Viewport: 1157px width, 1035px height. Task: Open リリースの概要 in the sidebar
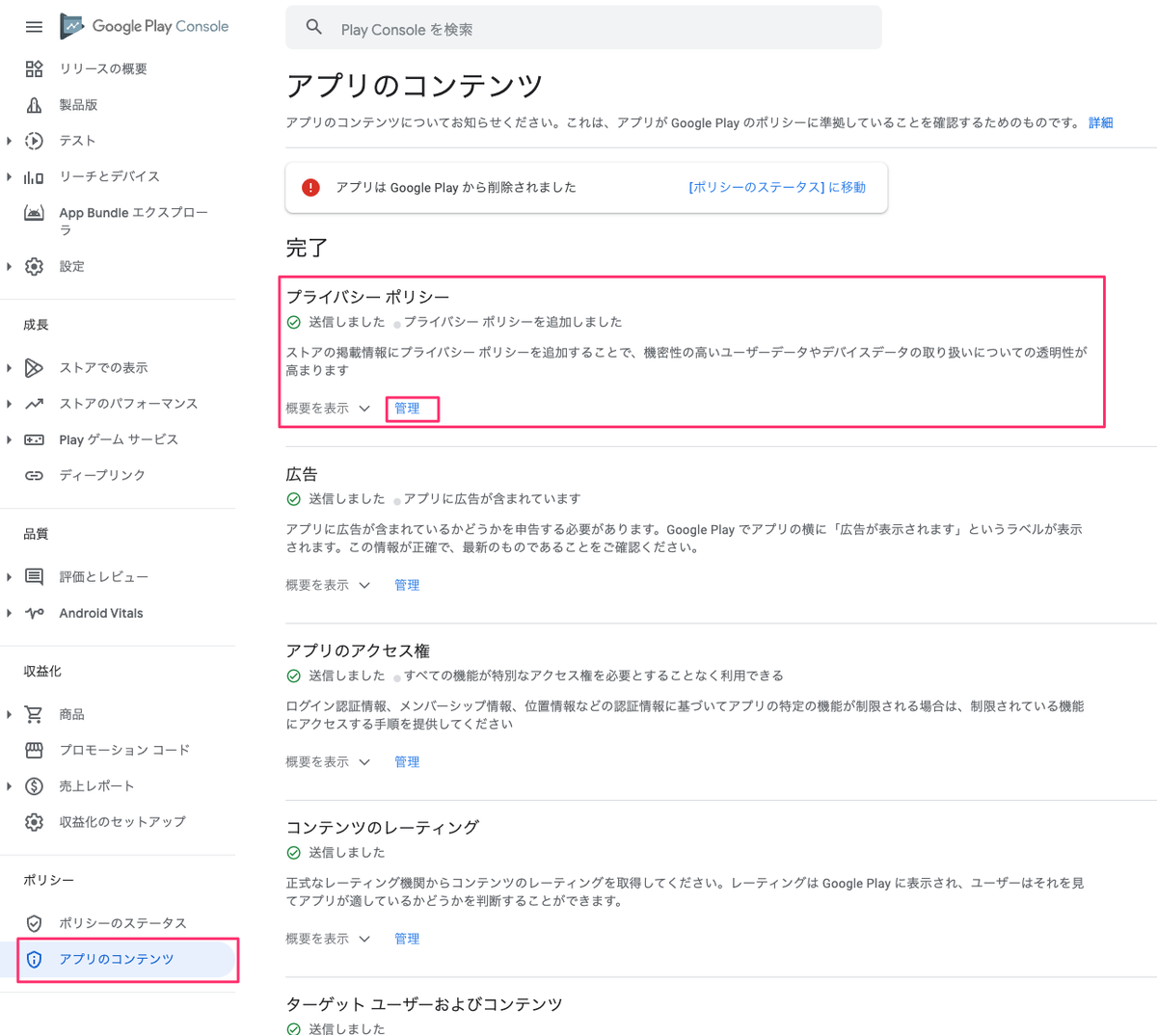(103, 68)
